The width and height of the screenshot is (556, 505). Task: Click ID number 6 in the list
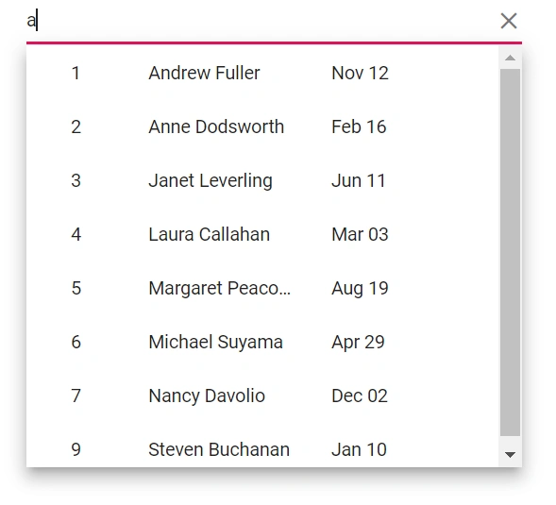[76, 343]
